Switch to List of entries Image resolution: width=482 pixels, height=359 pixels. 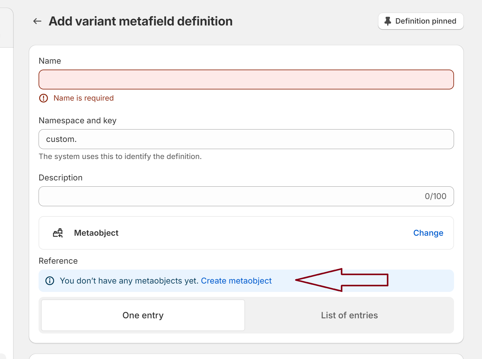coord(349,315)
